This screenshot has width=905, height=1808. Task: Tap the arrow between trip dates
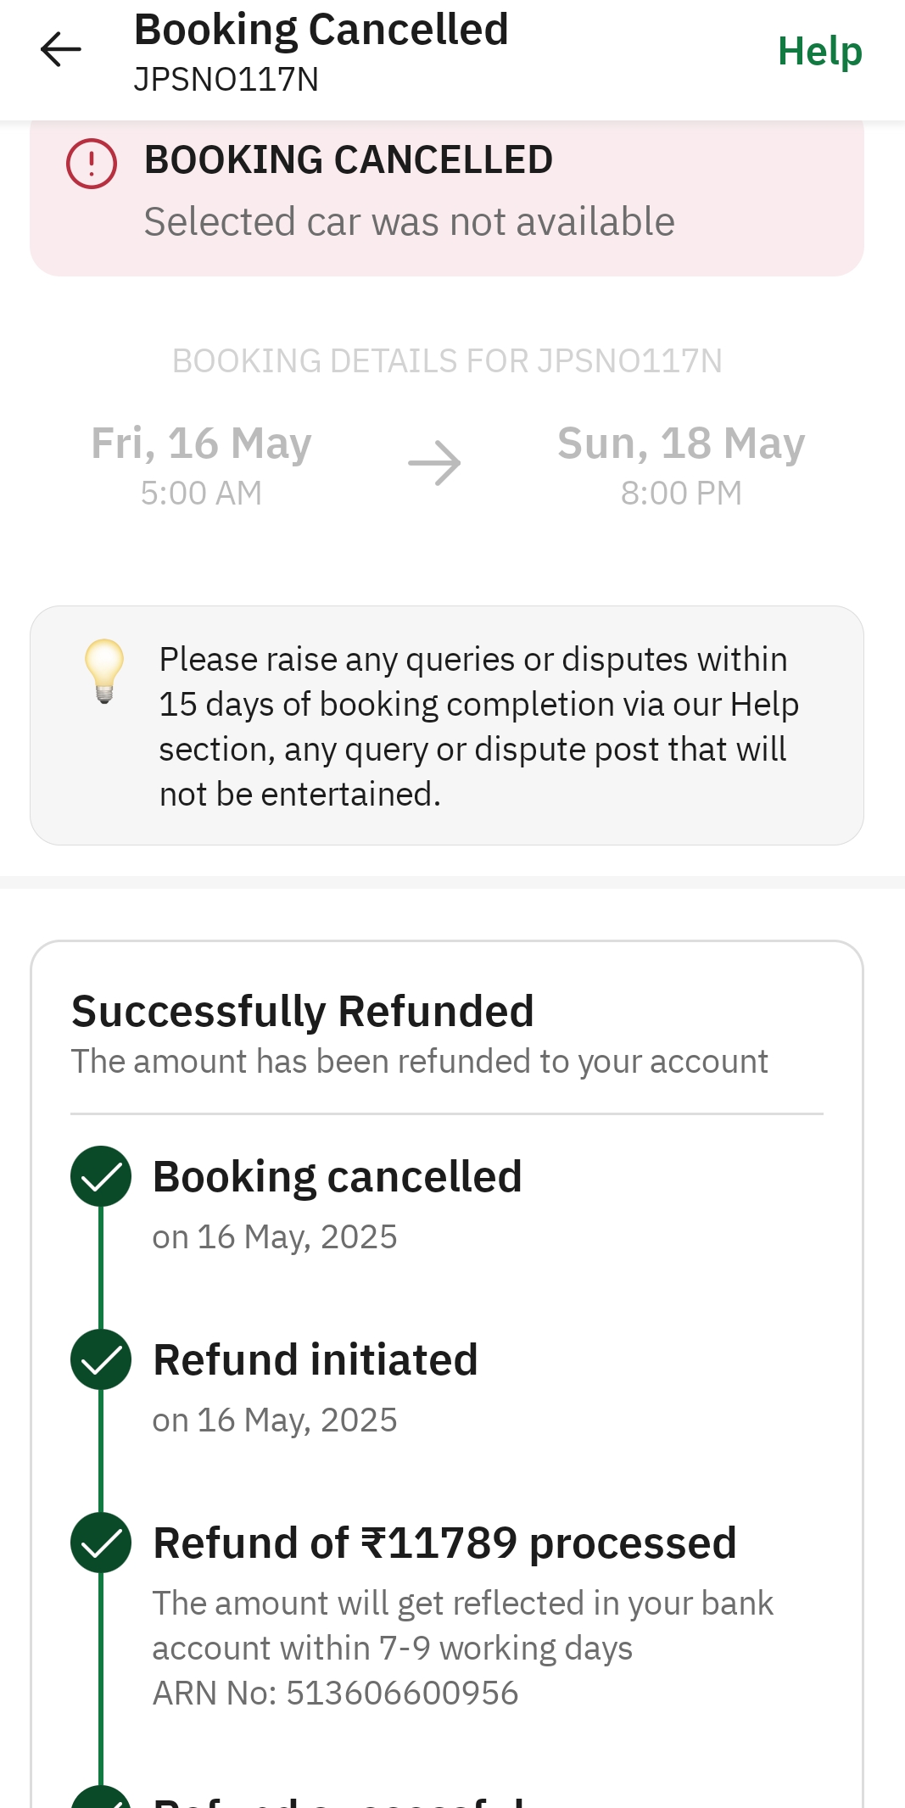tap(434, 464)
